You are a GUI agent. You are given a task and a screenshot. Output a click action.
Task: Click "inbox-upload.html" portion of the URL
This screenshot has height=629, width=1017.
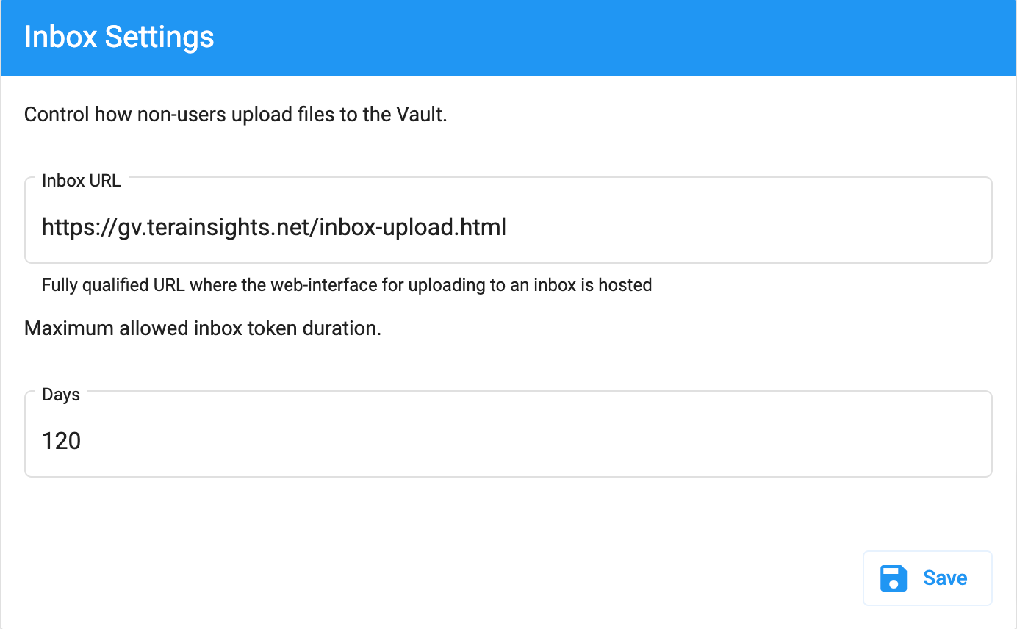(x=415, y=227)
